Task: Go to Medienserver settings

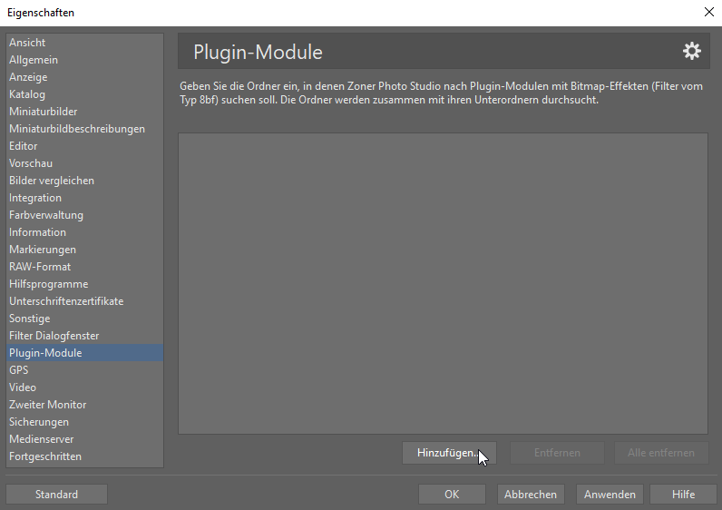Action: [x=84, y=439]
